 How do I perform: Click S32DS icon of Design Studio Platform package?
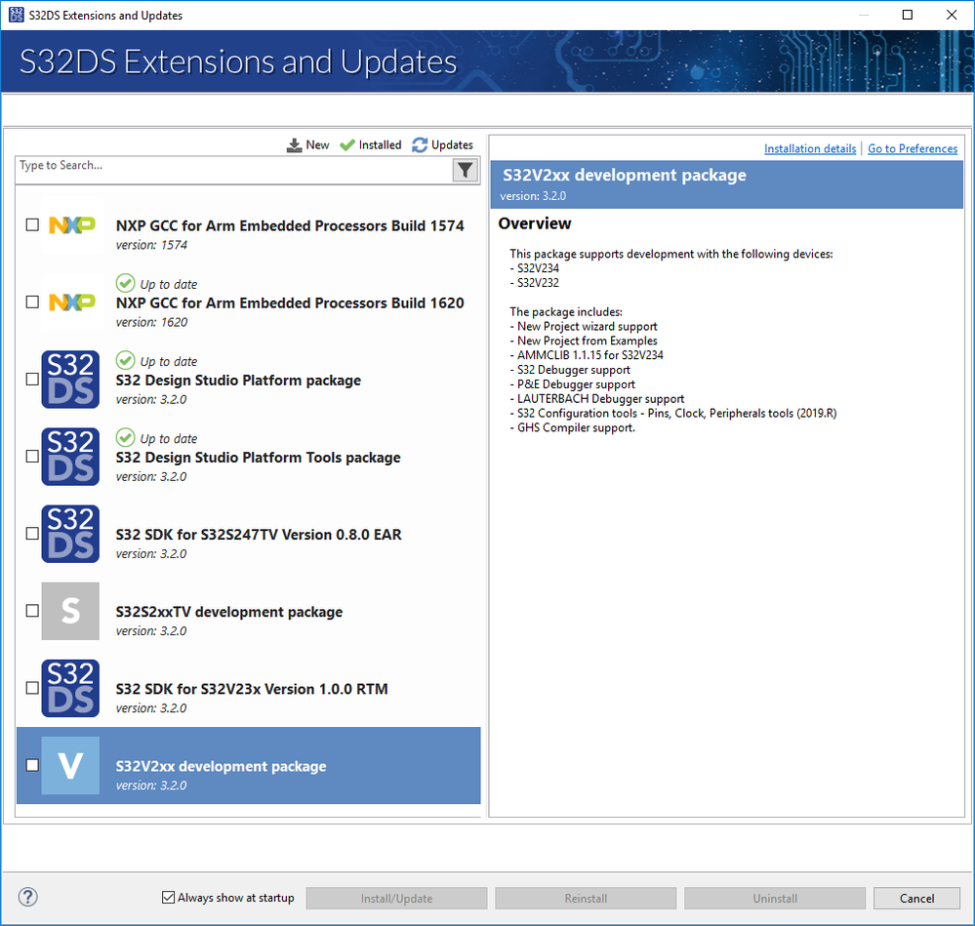point(70,380)
